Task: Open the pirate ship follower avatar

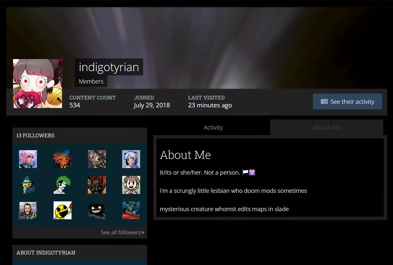Action: click(x=131, y=210)
